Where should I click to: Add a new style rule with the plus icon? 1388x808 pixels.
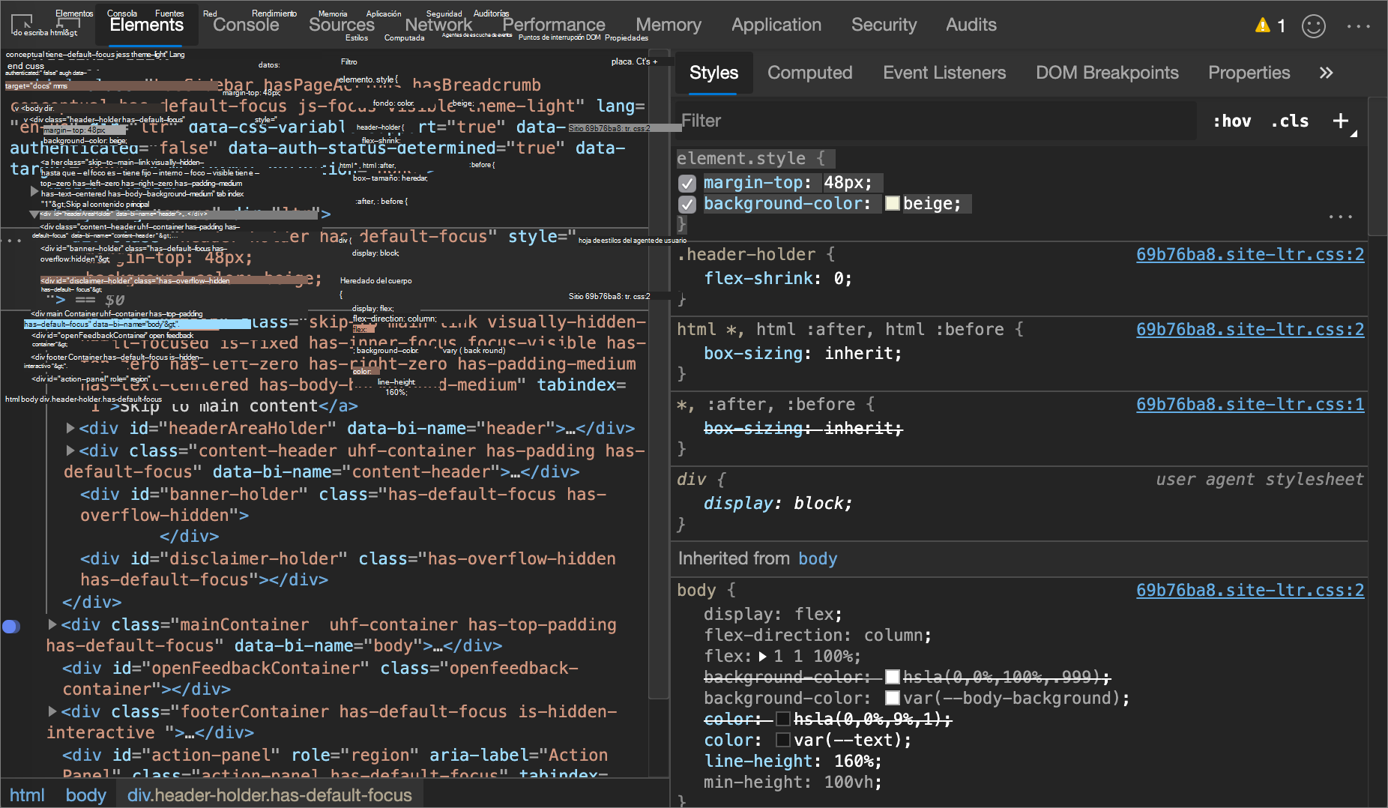(1341, 121)
